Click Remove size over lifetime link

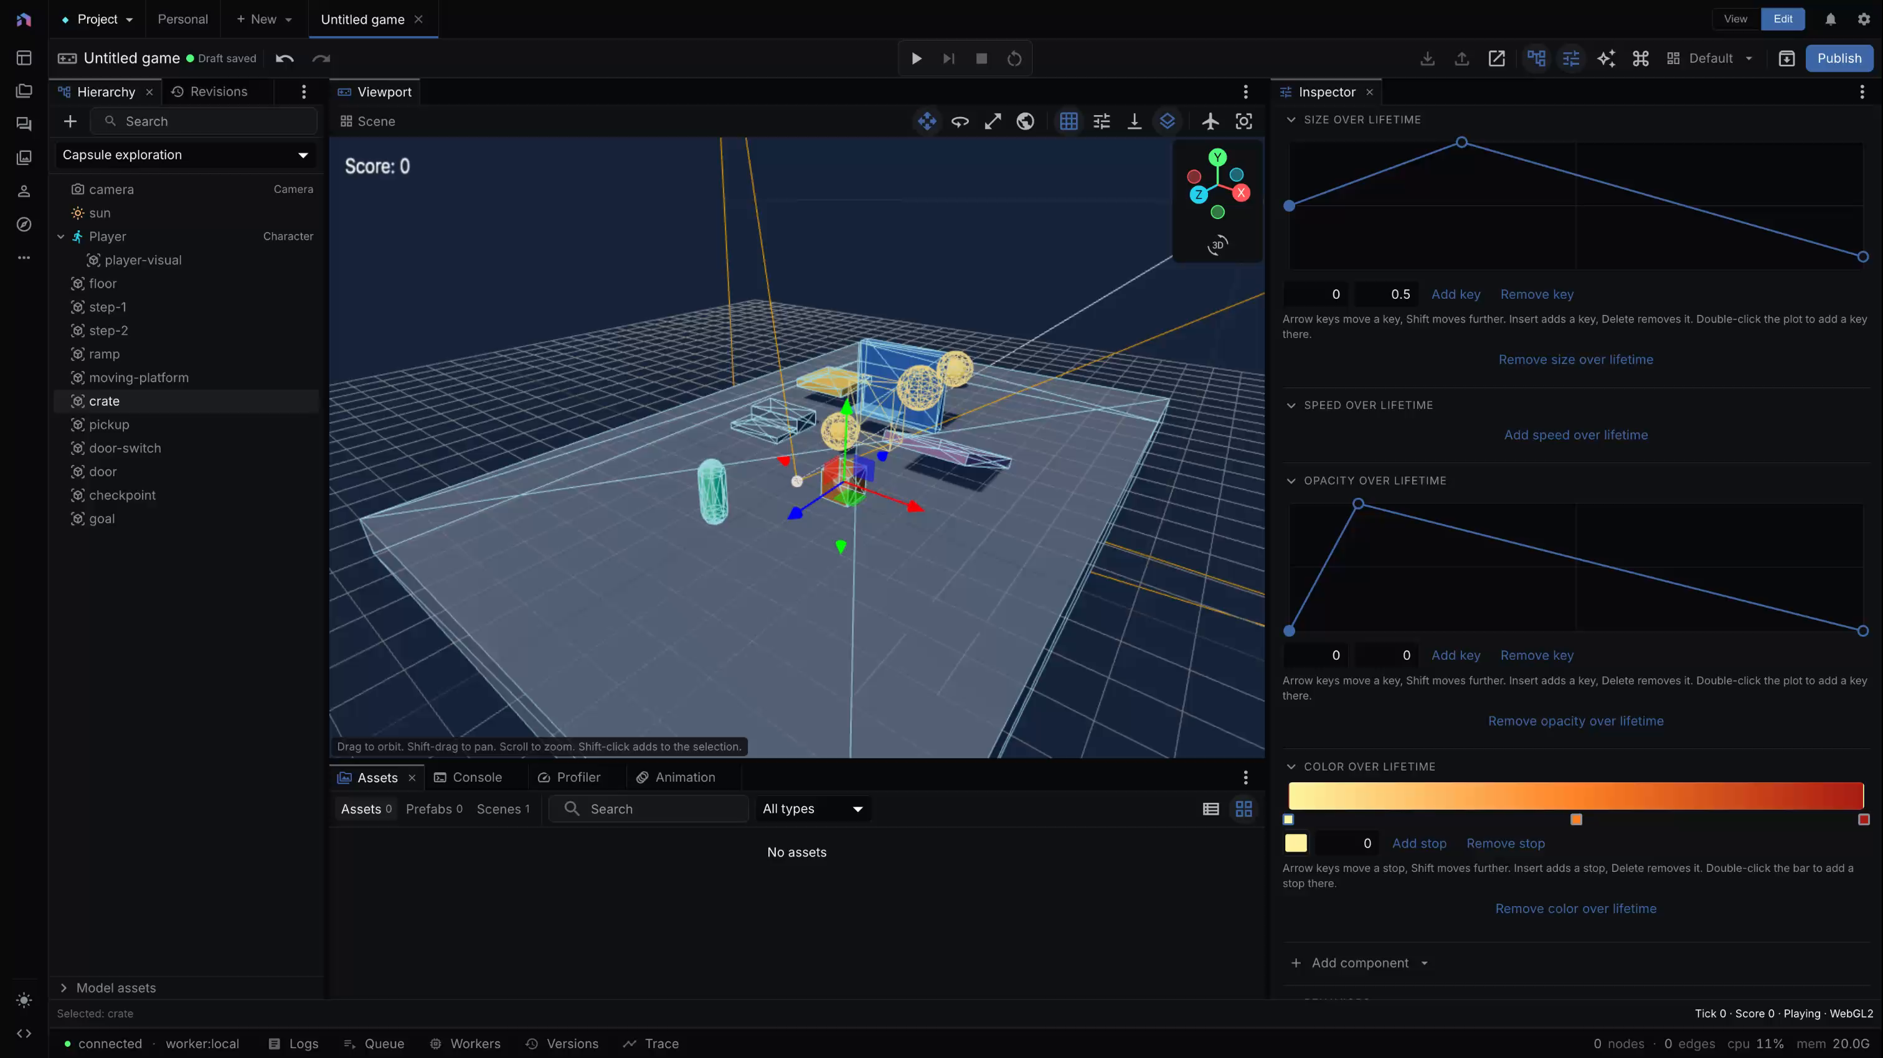1576,360
